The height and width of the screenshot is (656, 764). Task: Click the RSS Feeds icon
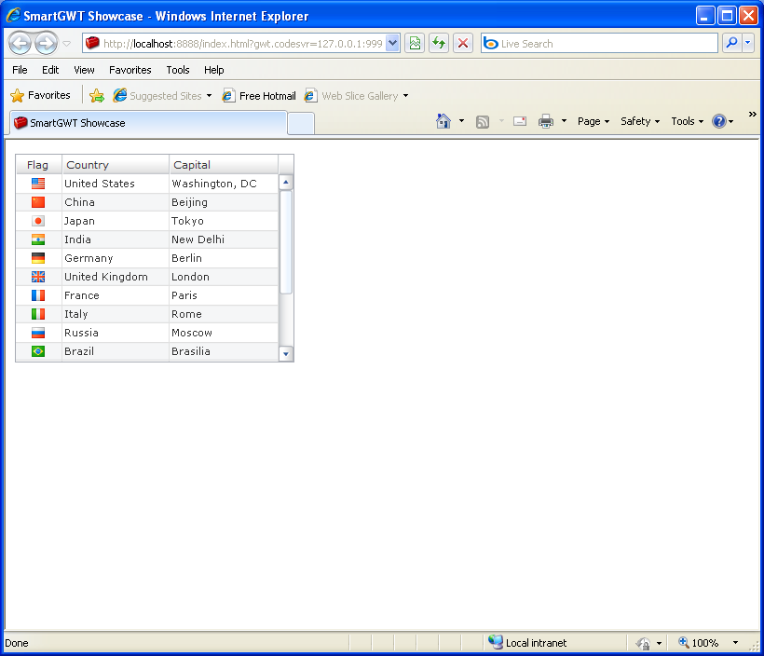click(x=483, y=122)
